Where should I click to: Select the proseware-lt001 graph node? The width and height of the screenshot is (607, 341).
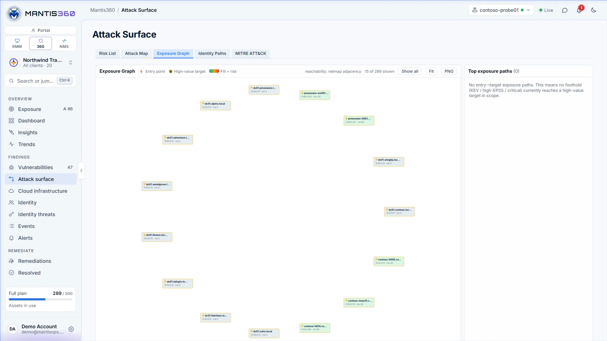(x=359, y=121)
